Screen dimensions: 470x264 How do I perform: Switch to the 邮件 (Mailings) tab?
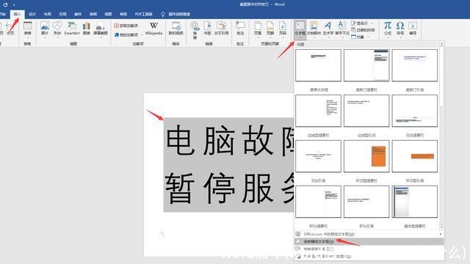78,14
